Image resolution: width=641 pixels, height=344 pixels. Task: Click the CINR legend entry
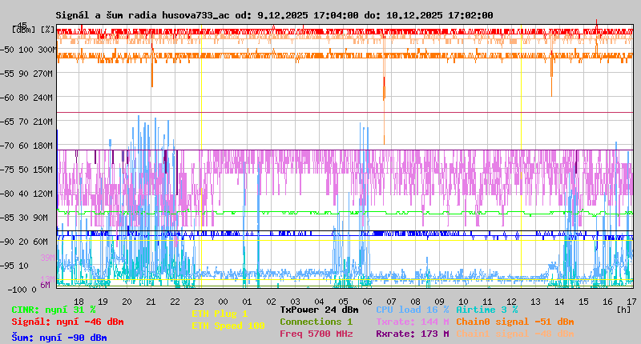(x=53, y=309)
